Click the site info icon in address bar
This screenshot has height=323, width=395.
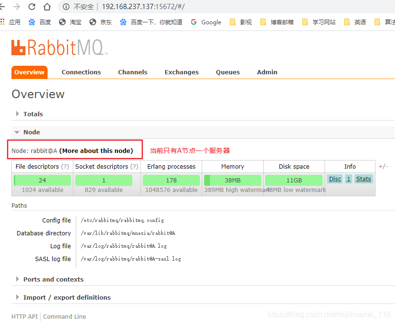pyautogui.click(x=66, y=7)
